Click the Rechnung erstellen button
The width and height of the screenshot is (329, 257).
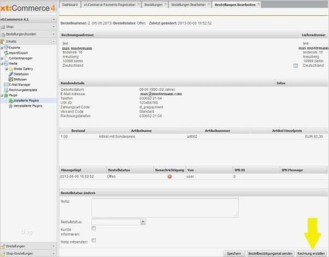click(311, 253)
